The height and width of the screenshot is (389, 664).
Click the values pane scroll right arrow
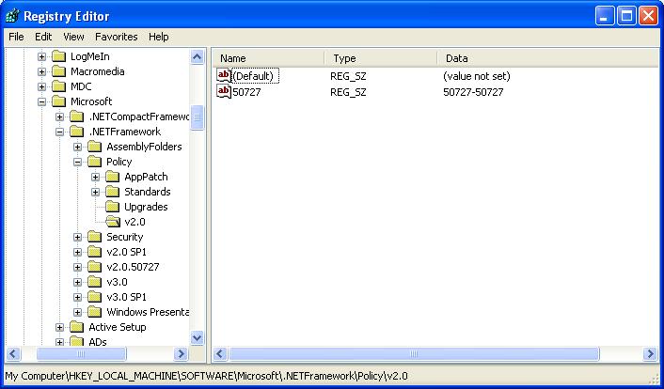tap(650, 353)
